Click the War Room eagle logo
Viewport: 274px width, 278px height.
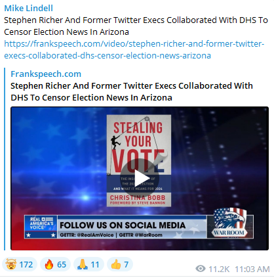tap(229, 222)
